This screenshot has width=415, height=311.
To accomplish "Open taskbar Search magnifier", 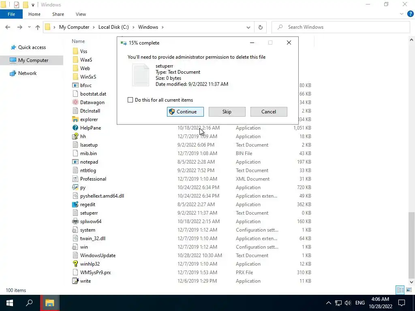I will pyautogui.click(x=29, y=303).
